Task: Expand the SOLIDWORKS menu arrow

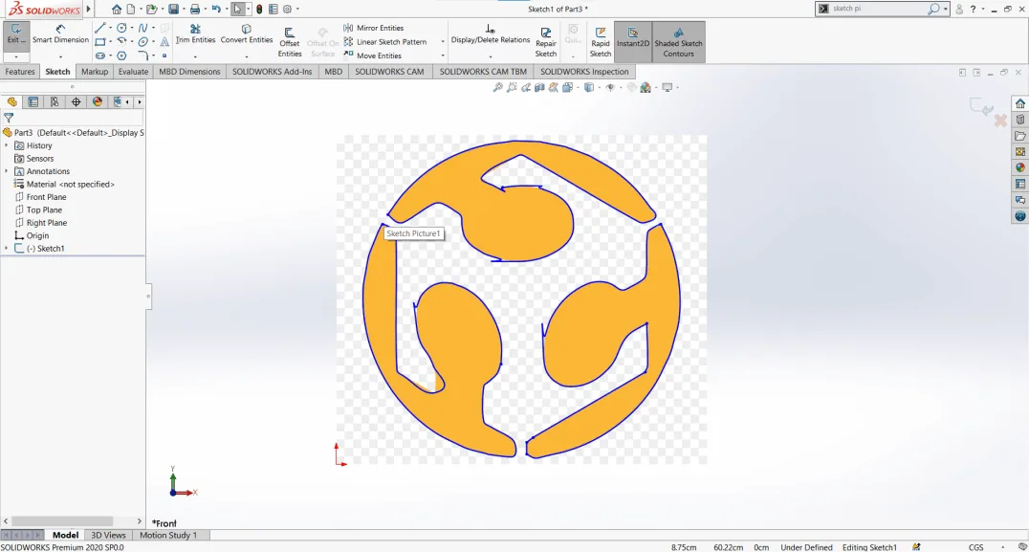Action: tap(89, 10)
